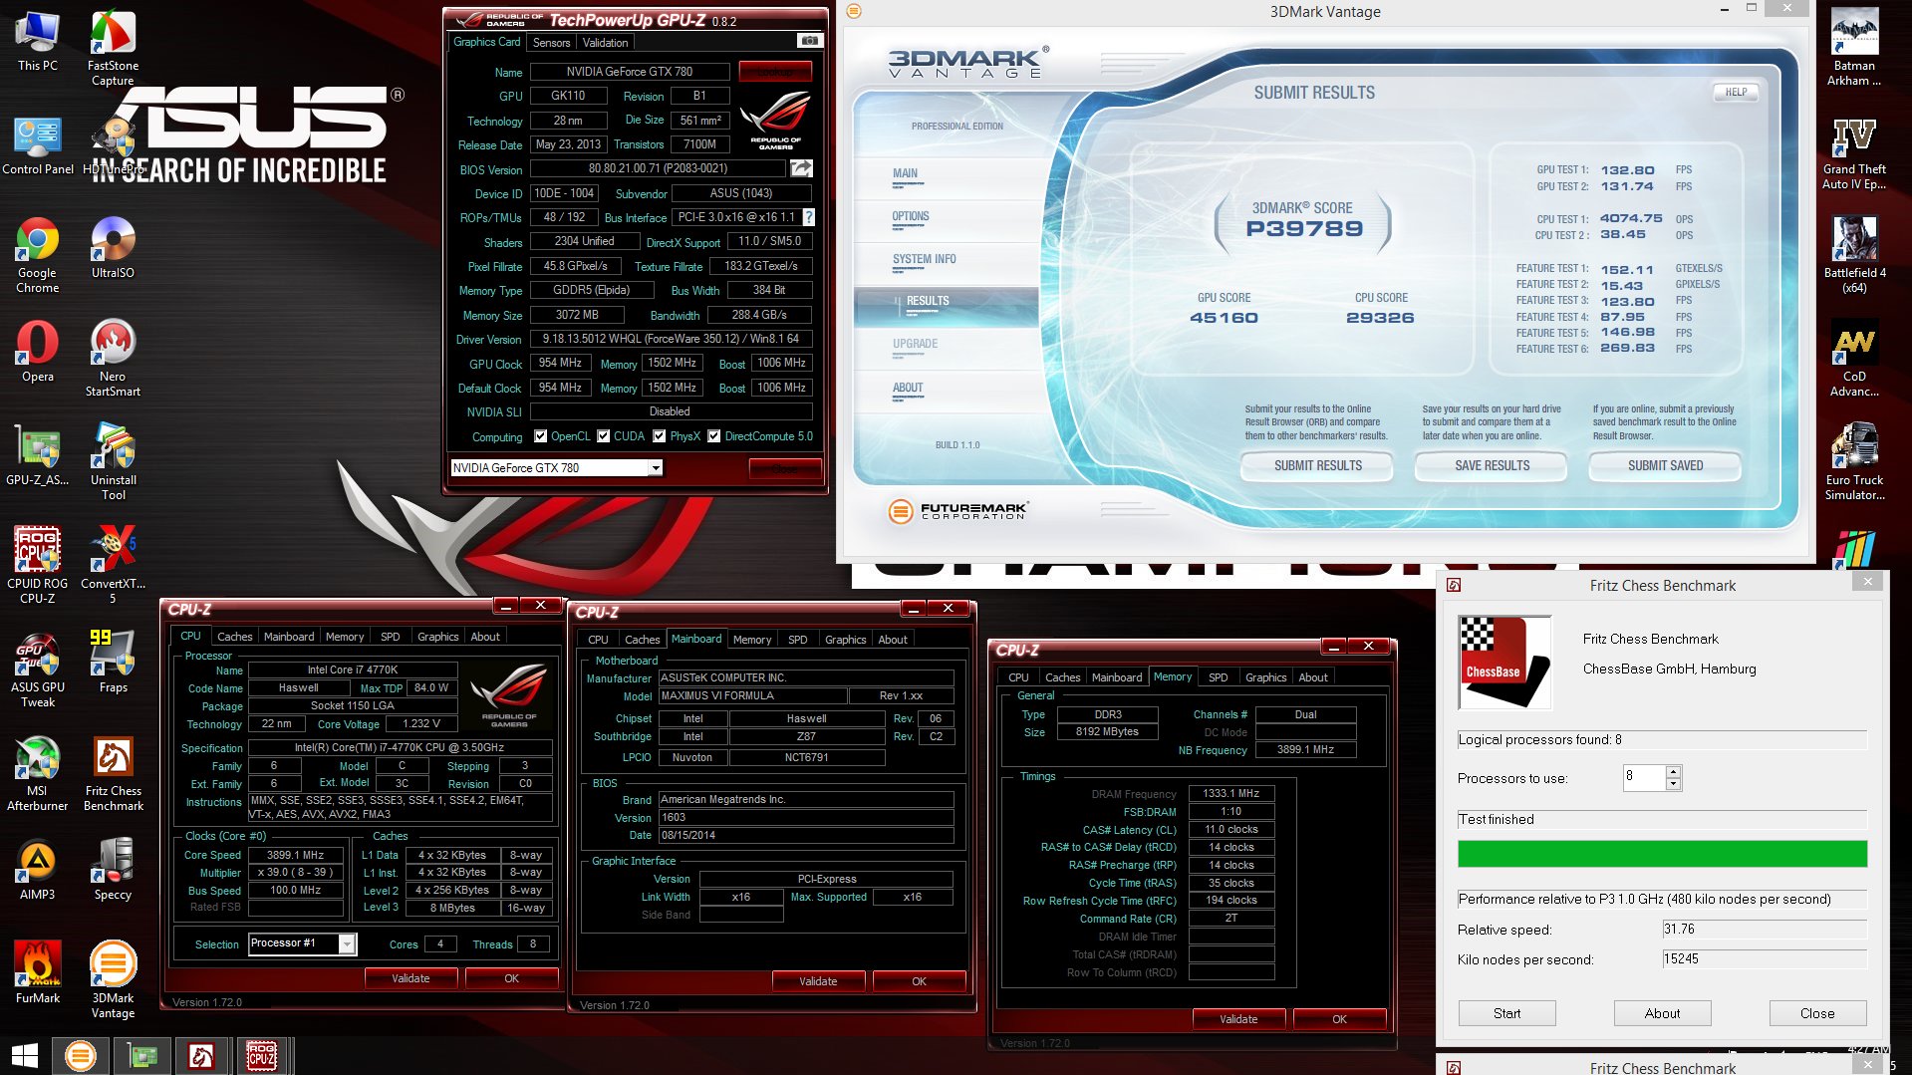Switch to Validation tab in GPU-Z
The height and width of the screenshot is (1075, 1912).
click(605, 43)
